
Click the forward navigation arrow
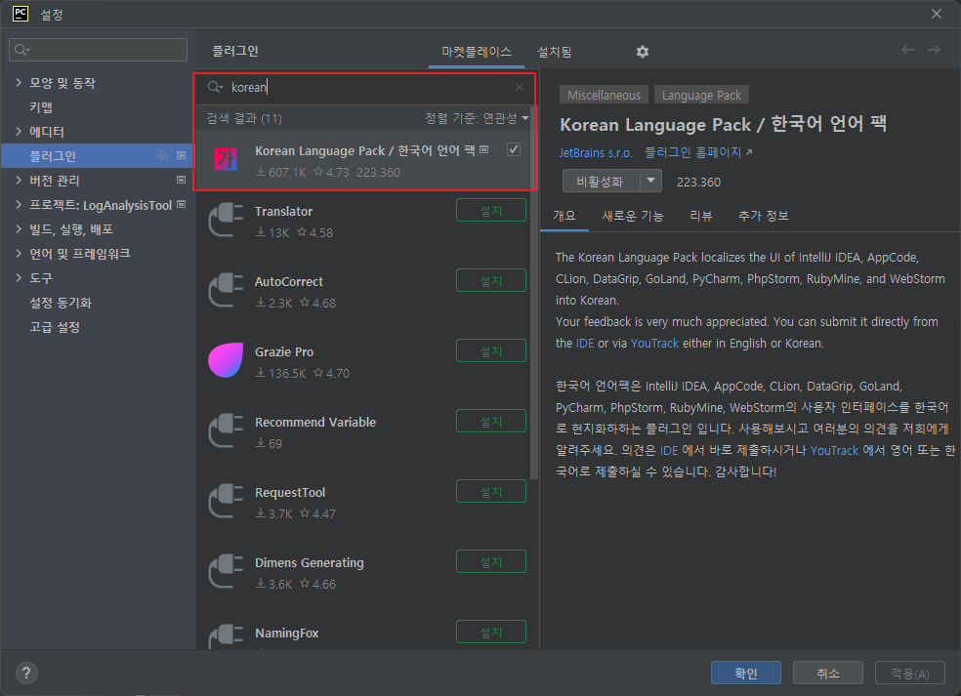tap(934, 50)
